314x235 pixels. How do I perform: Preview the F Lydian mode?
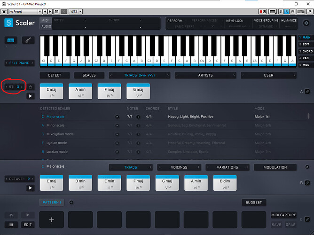[x=117, y=143]
